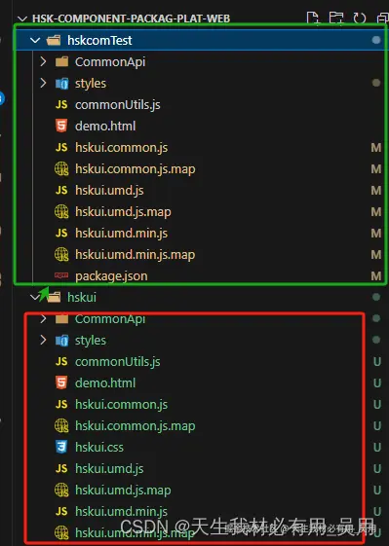Click map icon of untracked hskui.umd.js.map
The width and height of the screenshot is (389, 546).
click(61, 491)
